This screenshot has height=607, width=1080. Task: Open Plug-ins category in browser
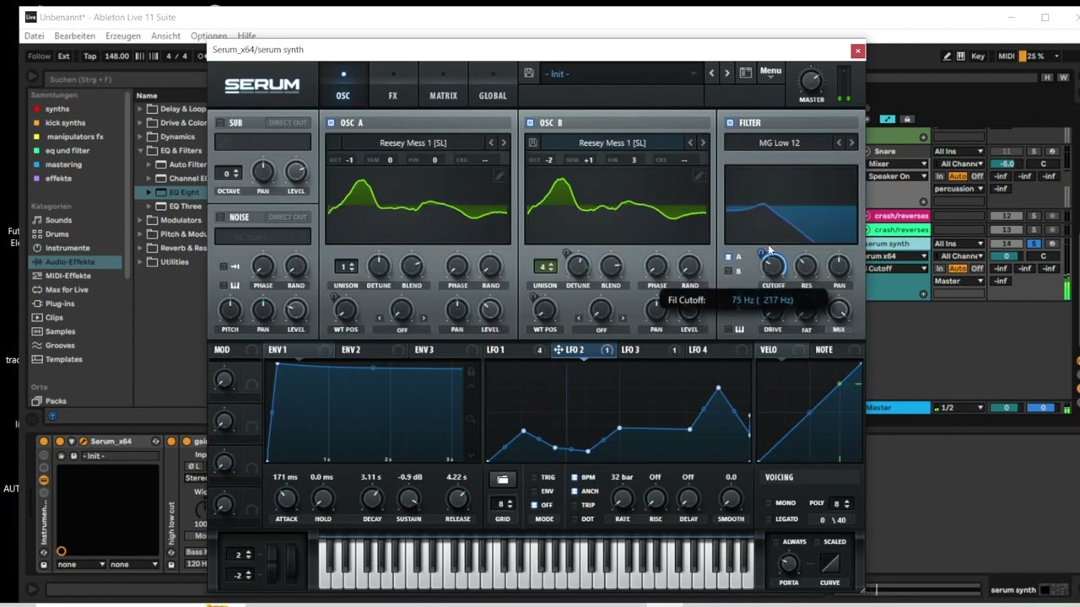click(x=60, y=303)
